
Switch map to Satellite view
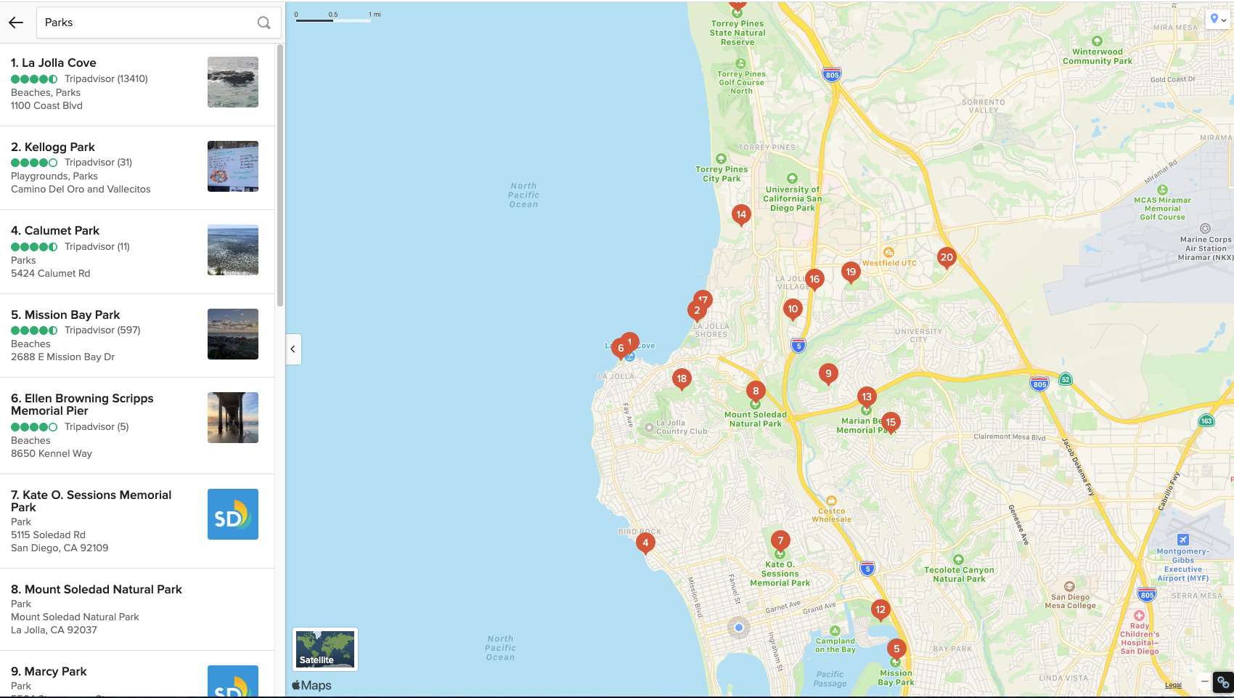click(x=325, y=649)
